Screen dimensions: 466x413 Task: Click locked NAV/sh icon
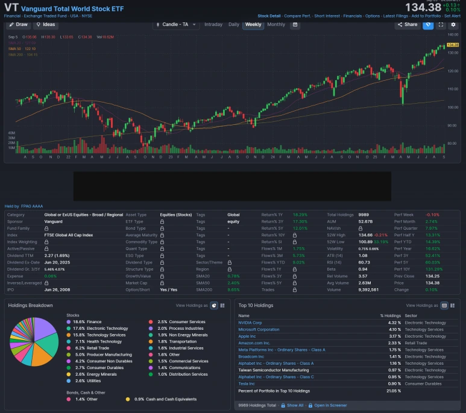click(360, 229)
